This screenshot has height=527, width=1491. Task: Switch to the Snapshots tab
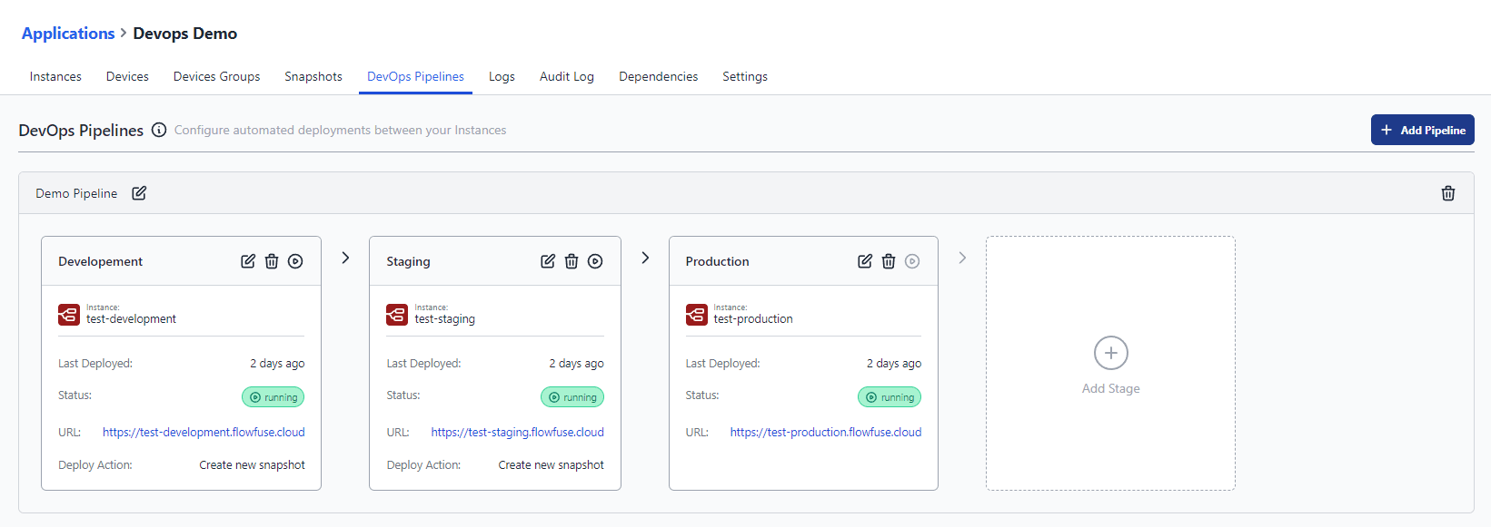(x=313, y=77)
